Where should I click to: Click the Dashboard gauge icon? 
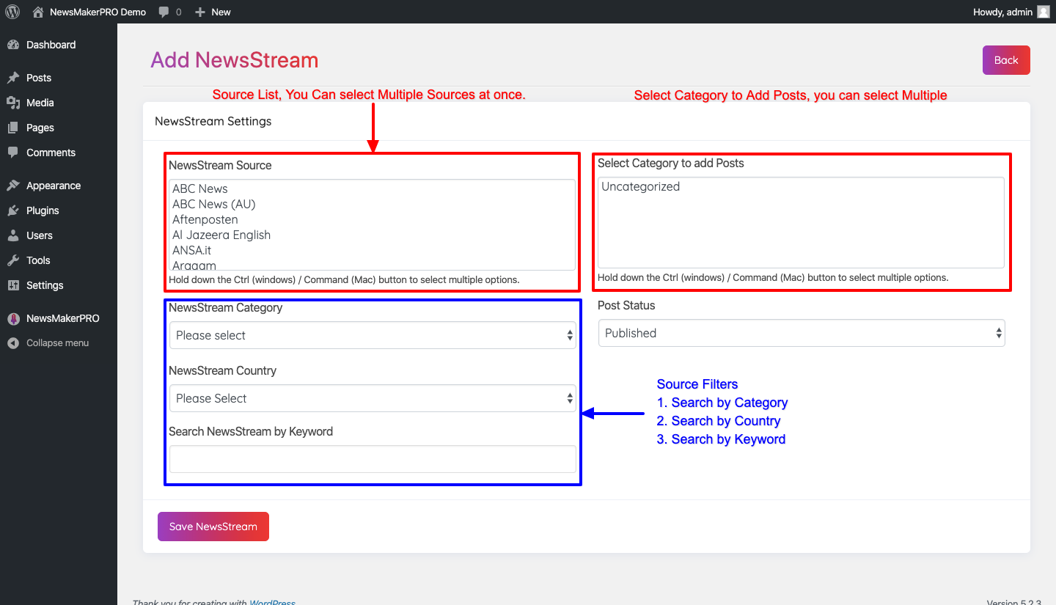[13, 45]
